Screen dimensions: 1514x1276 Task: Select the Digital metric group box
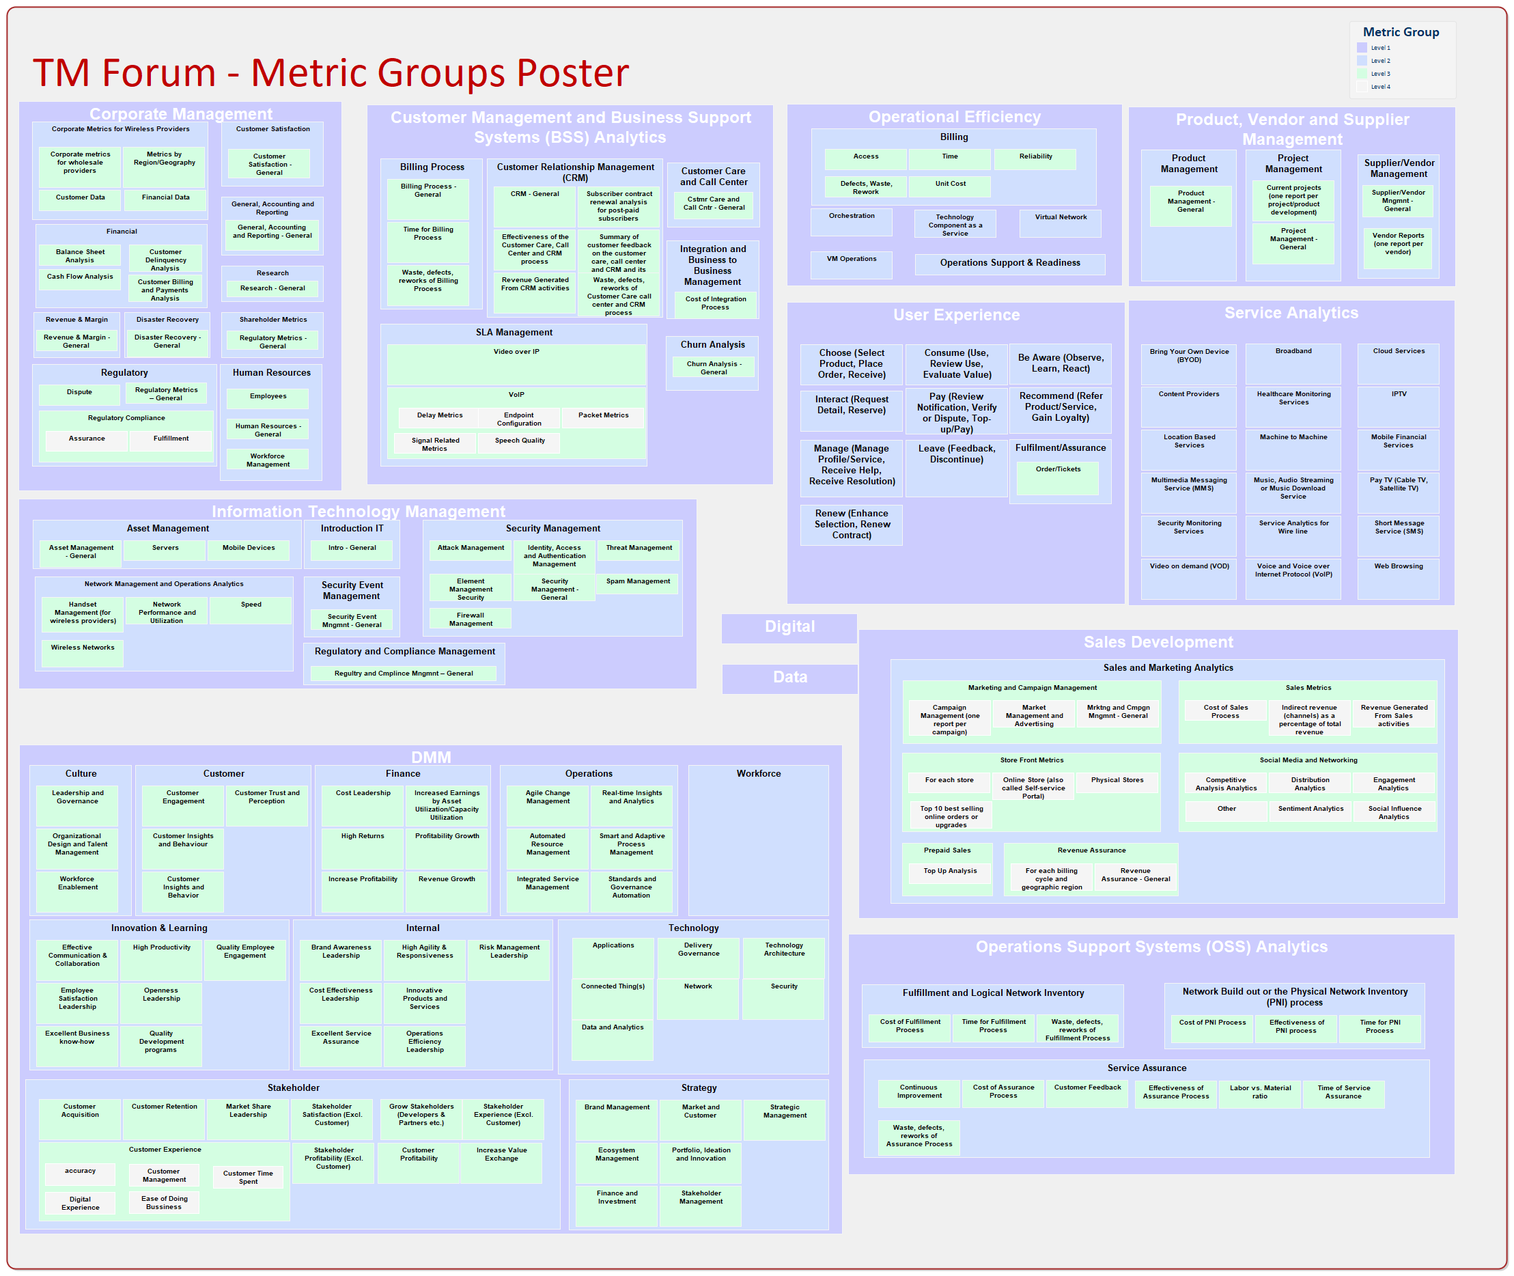point(789,628)
